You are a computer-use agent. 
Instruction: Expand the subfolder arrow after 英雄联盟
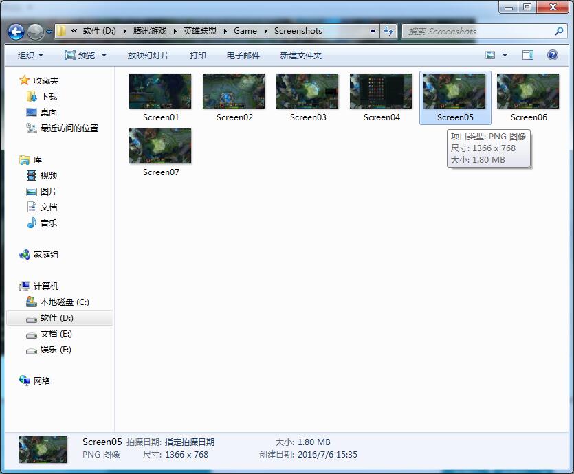[x=225, y=31]
